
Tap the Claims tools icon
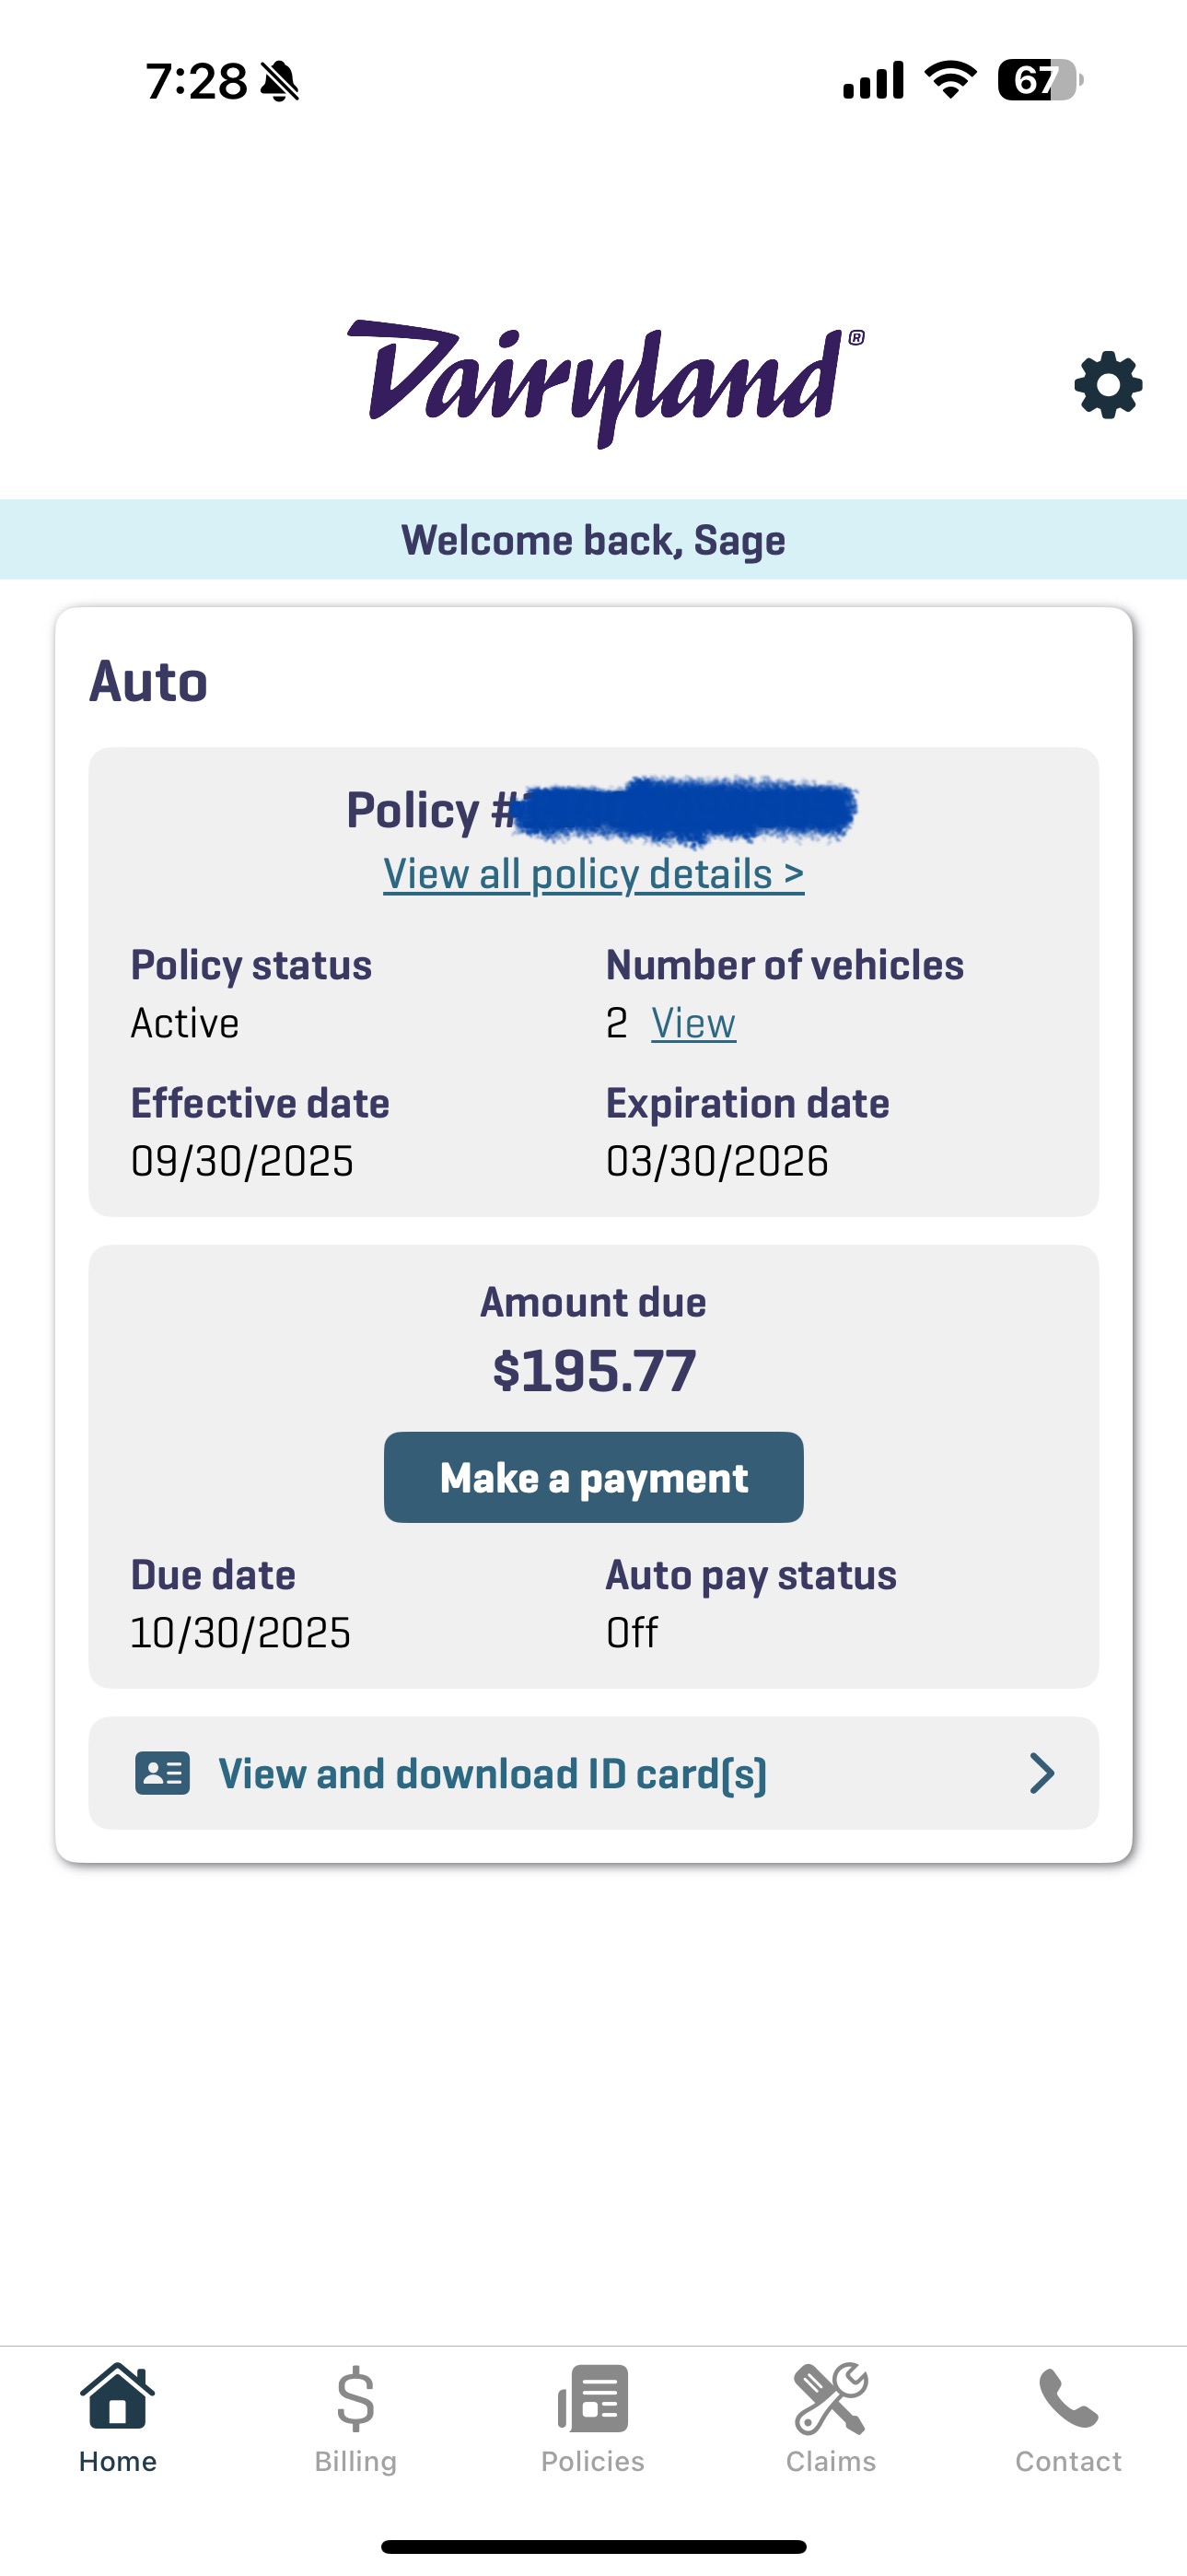(831, 2398)
